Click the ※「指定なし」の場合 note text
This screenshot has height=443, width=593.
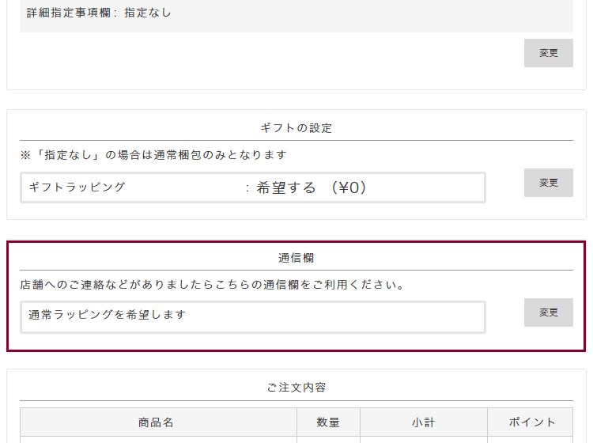(153, 155)
